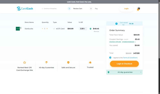Click the step 2 circle indicator
The width and height of the screenshot is (160, 94).
(x=91, y=9)
